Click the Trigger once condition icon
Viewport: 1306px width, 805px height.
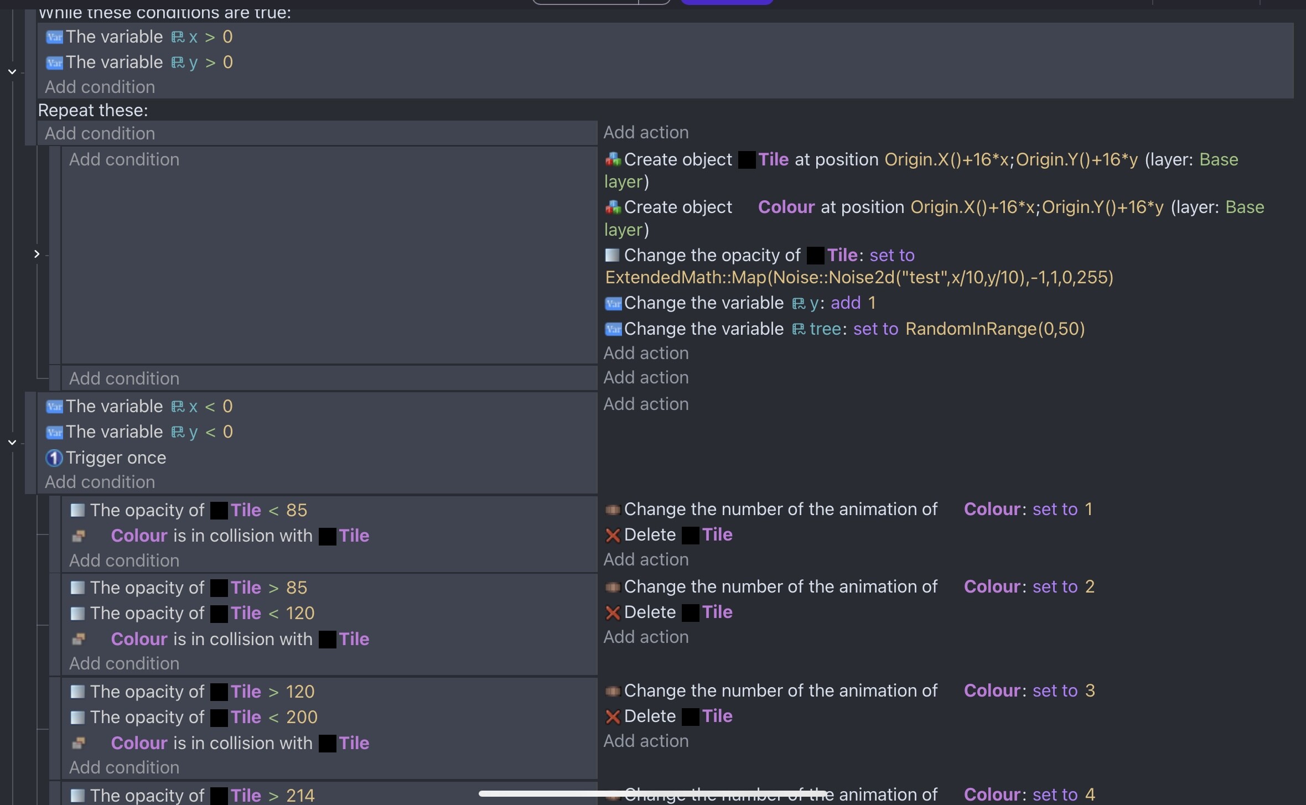(x=54, y=458)
